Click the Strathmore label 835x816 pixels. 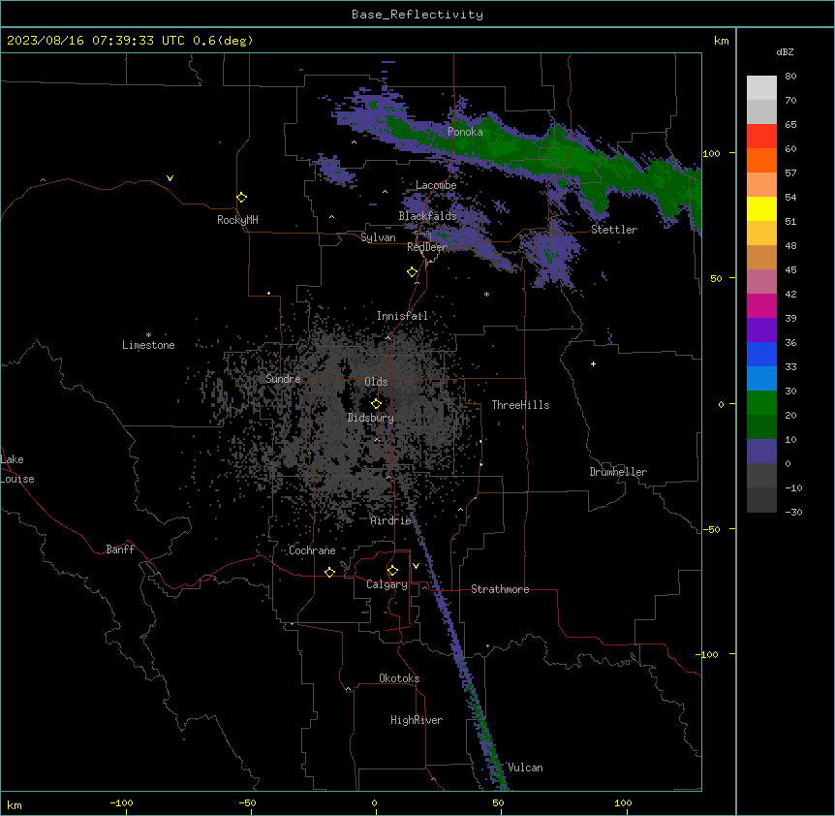coord(500,589)
